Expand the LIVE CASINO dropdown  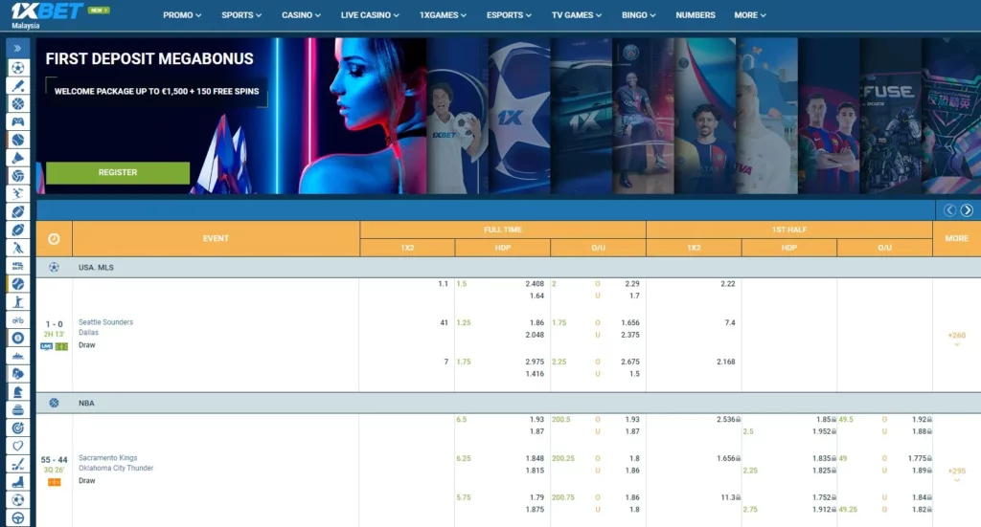370,15
